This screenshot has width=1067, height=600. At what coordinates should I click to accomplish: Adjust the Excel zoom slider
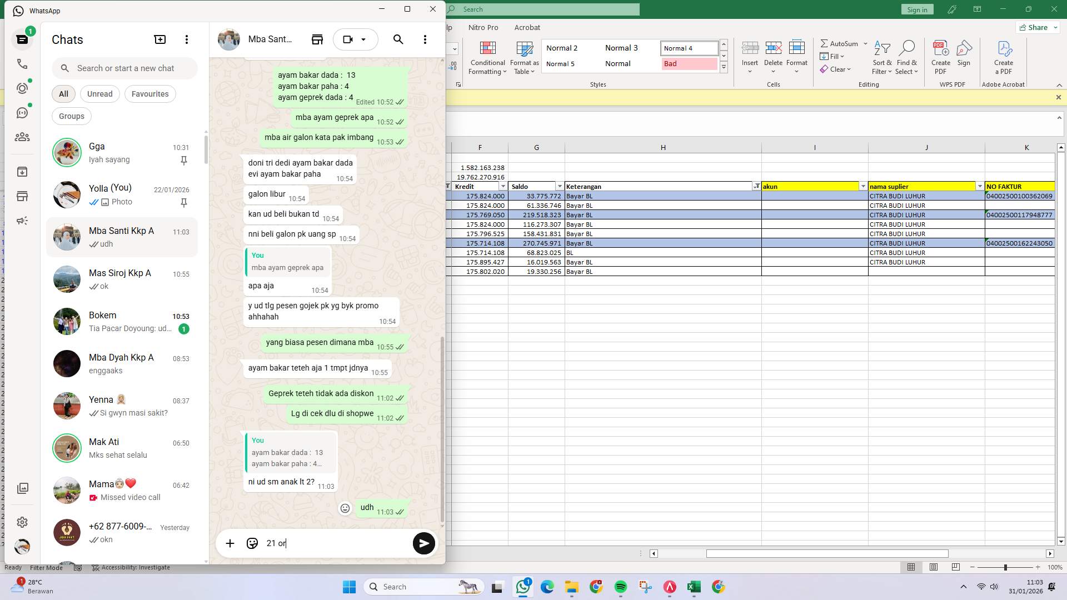(1005, 568)
